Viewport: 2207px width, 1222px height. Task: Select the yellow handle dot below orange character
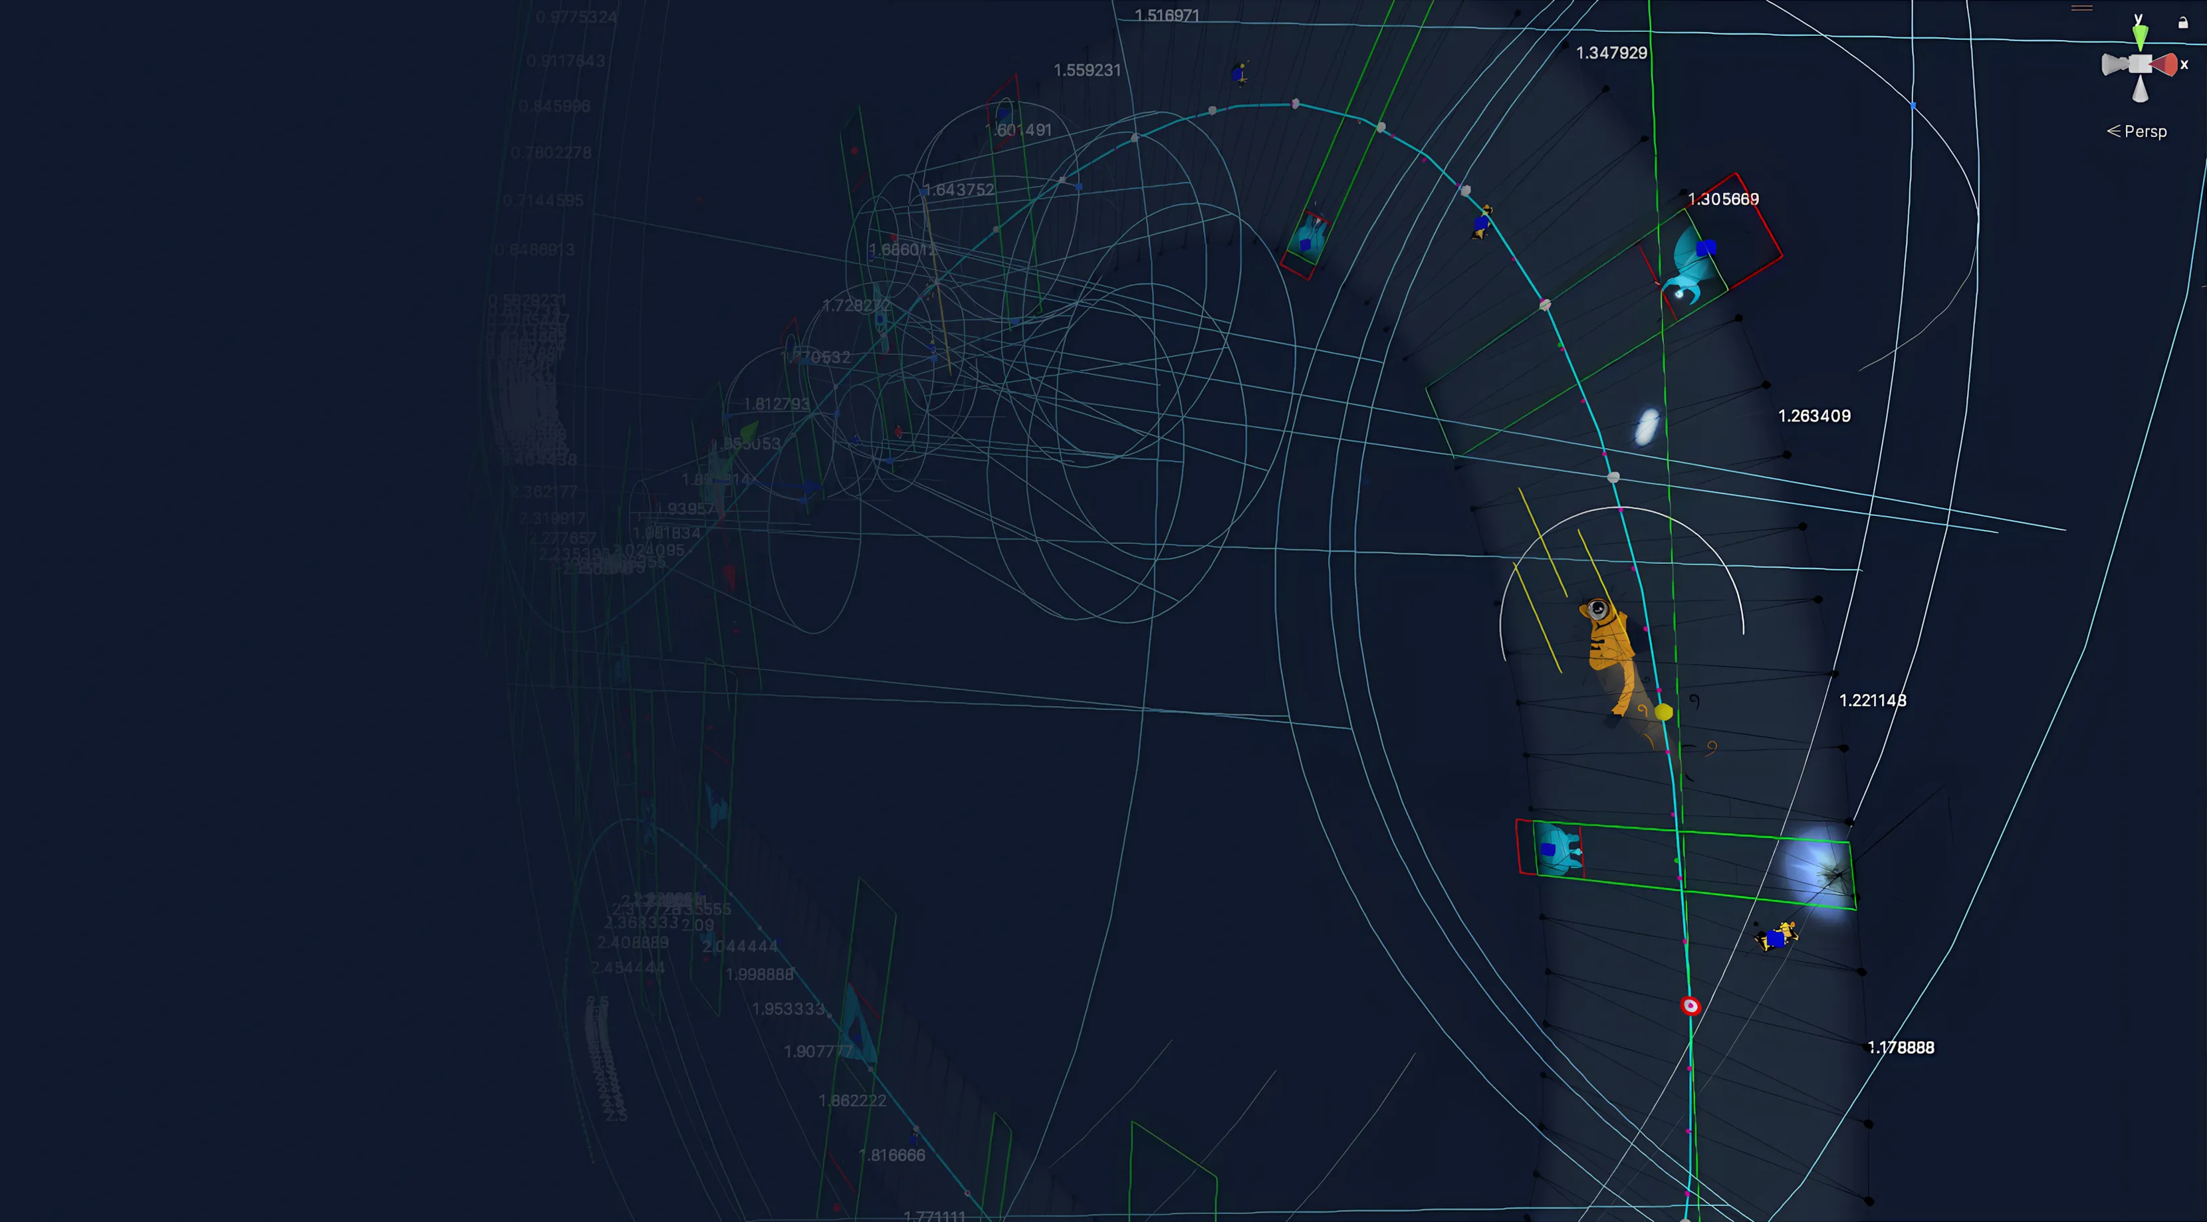click(x=1663, y=712)
